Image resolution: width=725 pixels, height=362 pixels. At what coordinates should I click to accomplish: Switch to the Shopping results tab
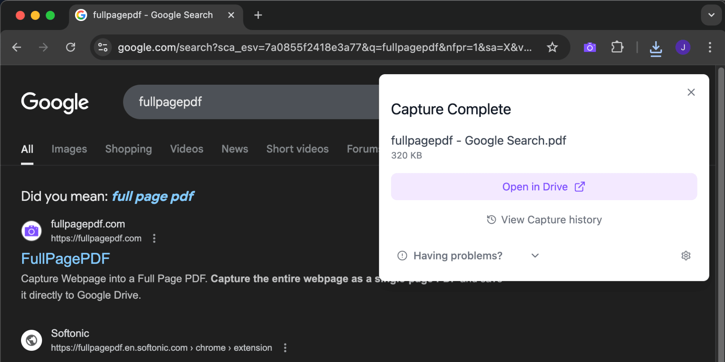(128, 149)
